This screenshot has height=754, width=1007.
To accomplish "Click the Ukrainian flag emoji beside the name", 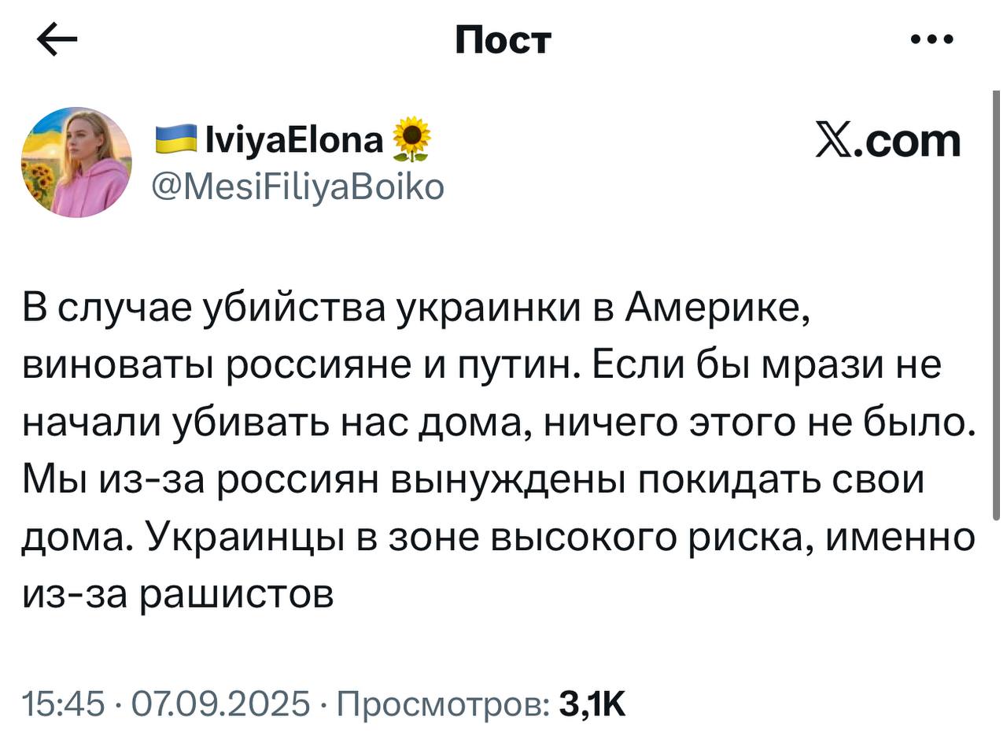I will pos(175,139).
